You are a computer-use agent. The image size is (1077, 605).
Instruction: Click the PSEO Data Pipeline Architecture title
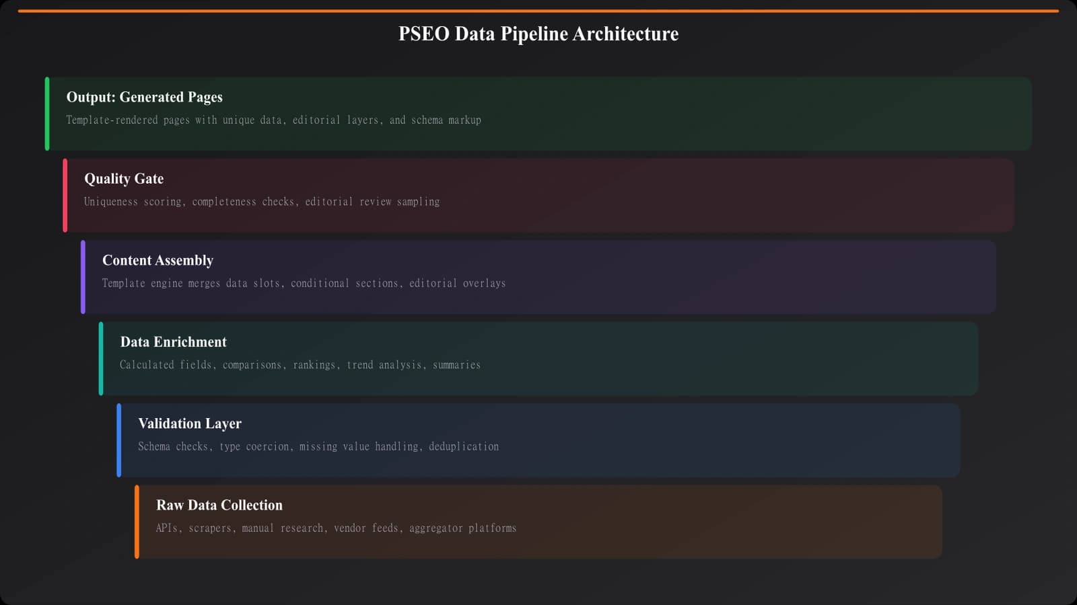click(x=537, y=33)
